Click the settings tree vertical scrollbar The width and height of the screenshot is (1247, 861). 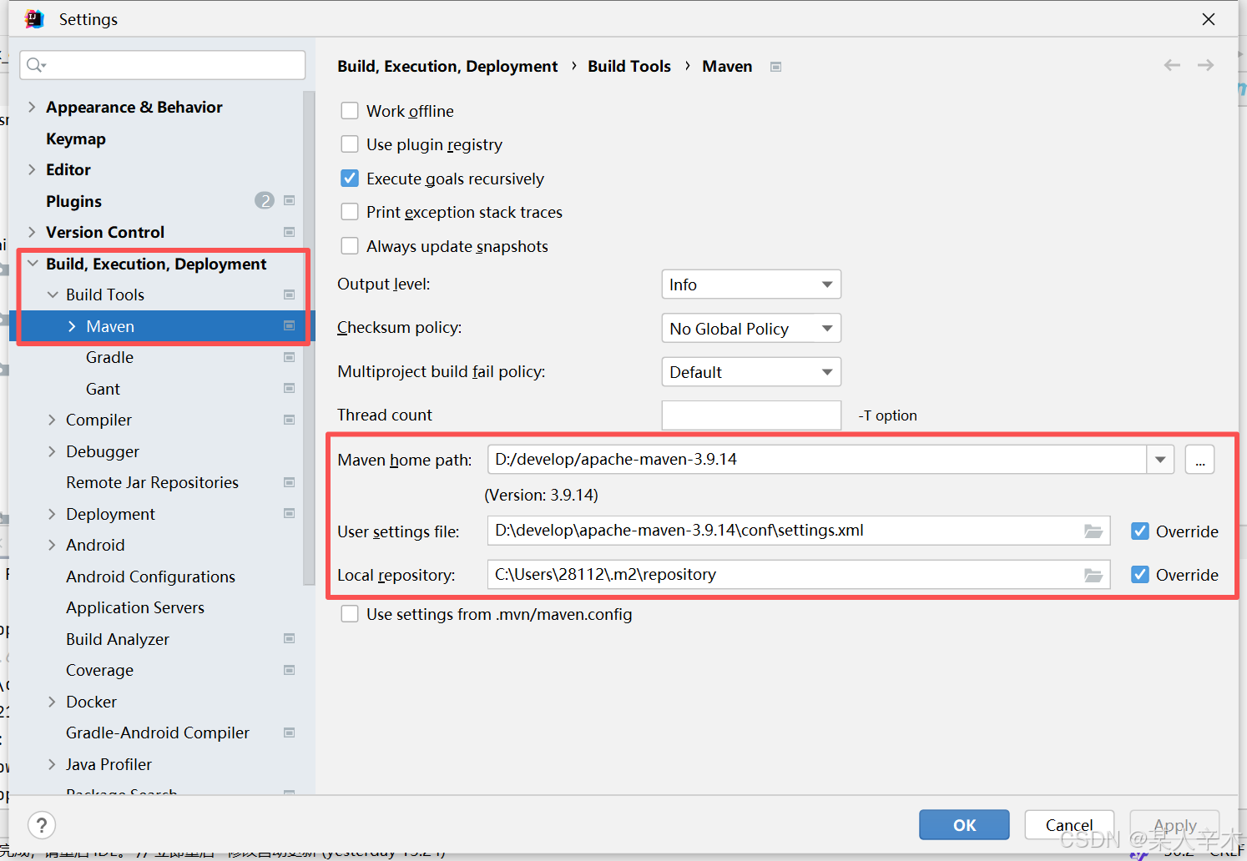click(x=310, y=338)
